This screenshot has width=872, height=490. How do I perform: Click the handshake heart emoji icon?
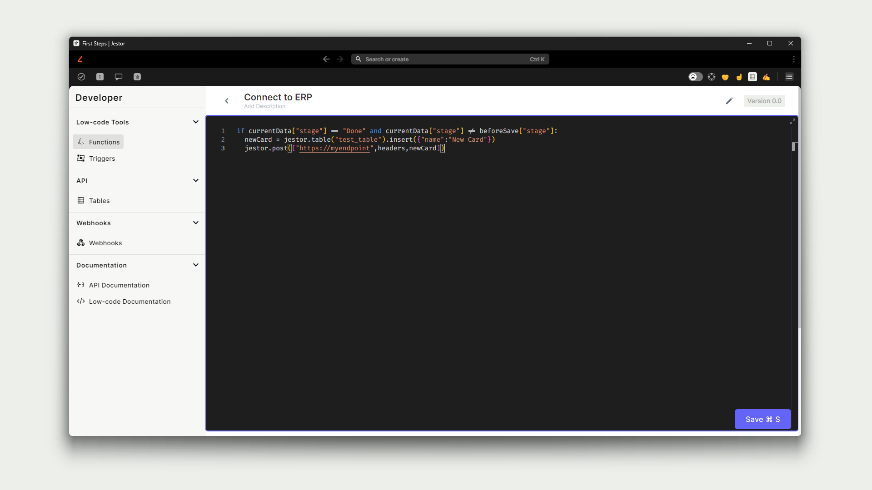pos(725,77)
